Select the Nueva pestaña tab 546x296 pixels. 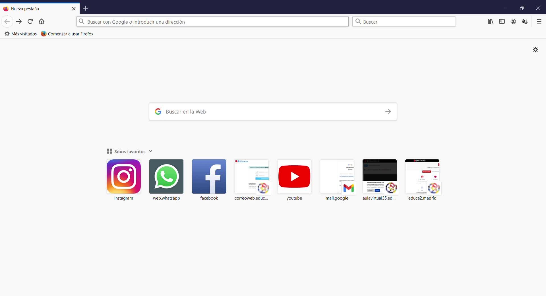tap(40, 9)
